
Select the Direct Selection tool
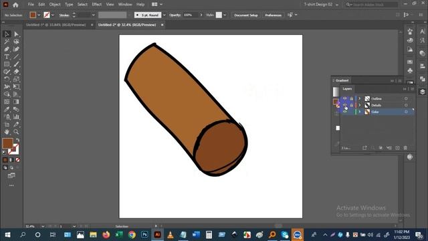[x=16, y=34]
